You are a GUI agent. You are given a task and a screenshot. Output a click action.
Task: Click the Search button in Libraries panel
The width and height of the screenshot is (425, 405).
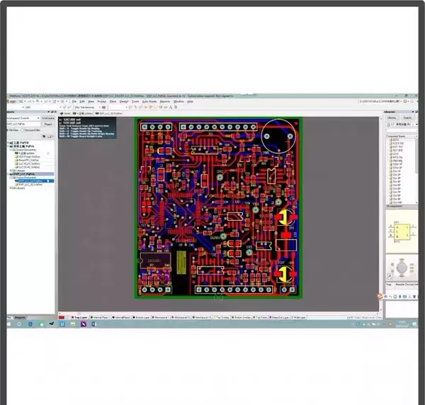click(x=407, y=118)
